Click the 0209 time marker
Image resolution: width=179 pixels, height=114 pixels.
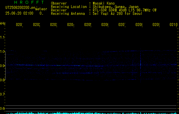click(x=156, y=25)
